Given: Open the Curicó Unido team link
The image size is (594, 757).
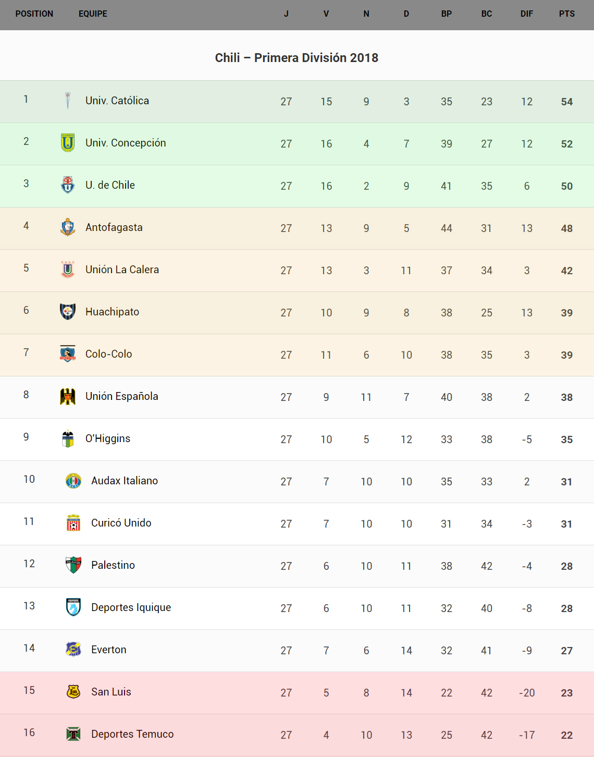Looking at the screenshot, I should (x=121, y=523).
